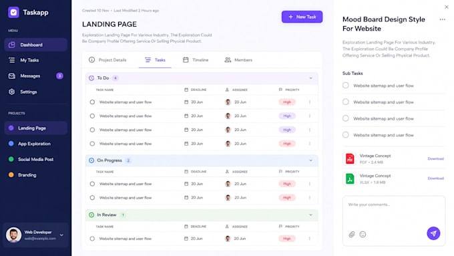The height and width of the screenshot is (256, 454).
Task: Click the deadline calendar icon in In Review row
Action: 186,239
